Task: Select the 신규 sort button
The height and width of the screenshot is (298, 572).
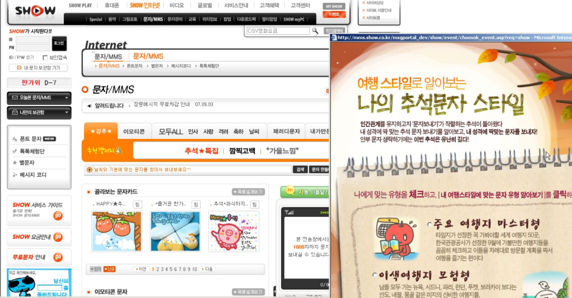Action: coord(110,269)
